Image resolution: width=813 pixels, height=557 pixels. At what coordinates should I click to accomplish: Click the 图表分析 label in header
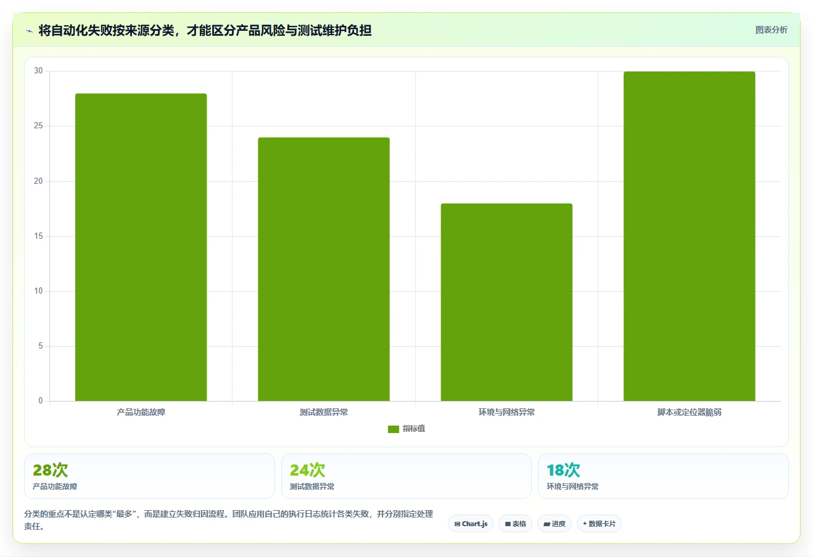[771, 30]
